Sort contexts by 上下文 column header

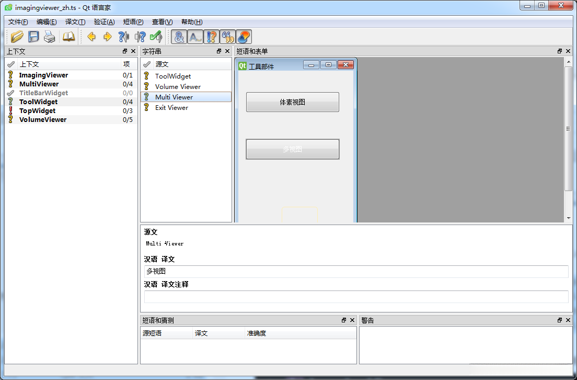click(69, 64)
